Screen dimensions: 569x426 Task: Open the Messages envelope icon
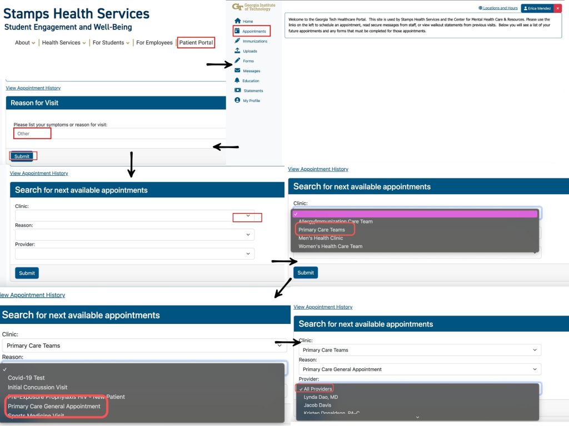point(237,70)
